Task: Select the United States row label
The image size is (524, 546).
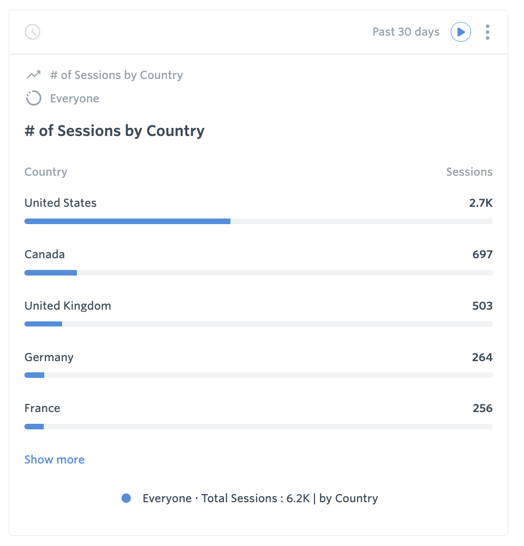Action: (x=61, y=203)
